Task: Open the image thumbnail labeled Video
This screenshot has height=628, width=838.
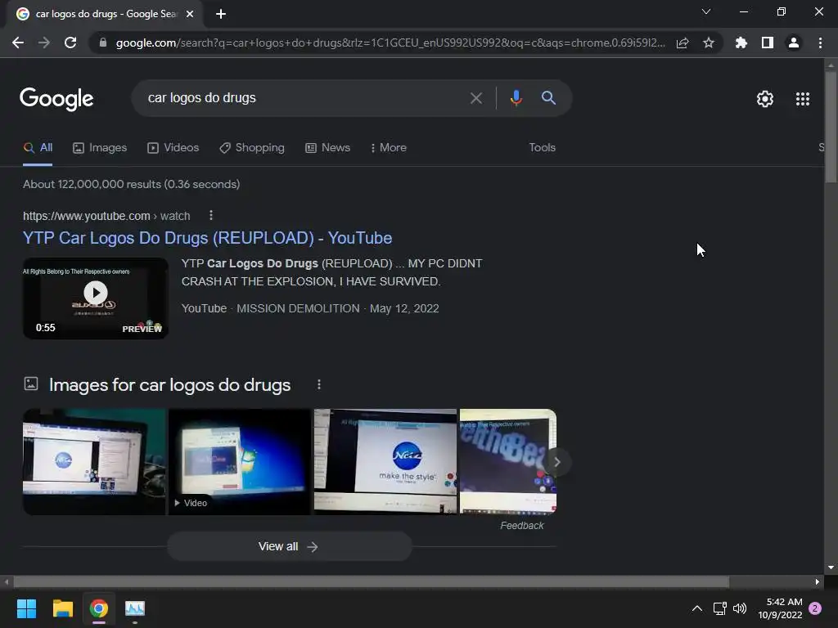Action: (240, 462)
